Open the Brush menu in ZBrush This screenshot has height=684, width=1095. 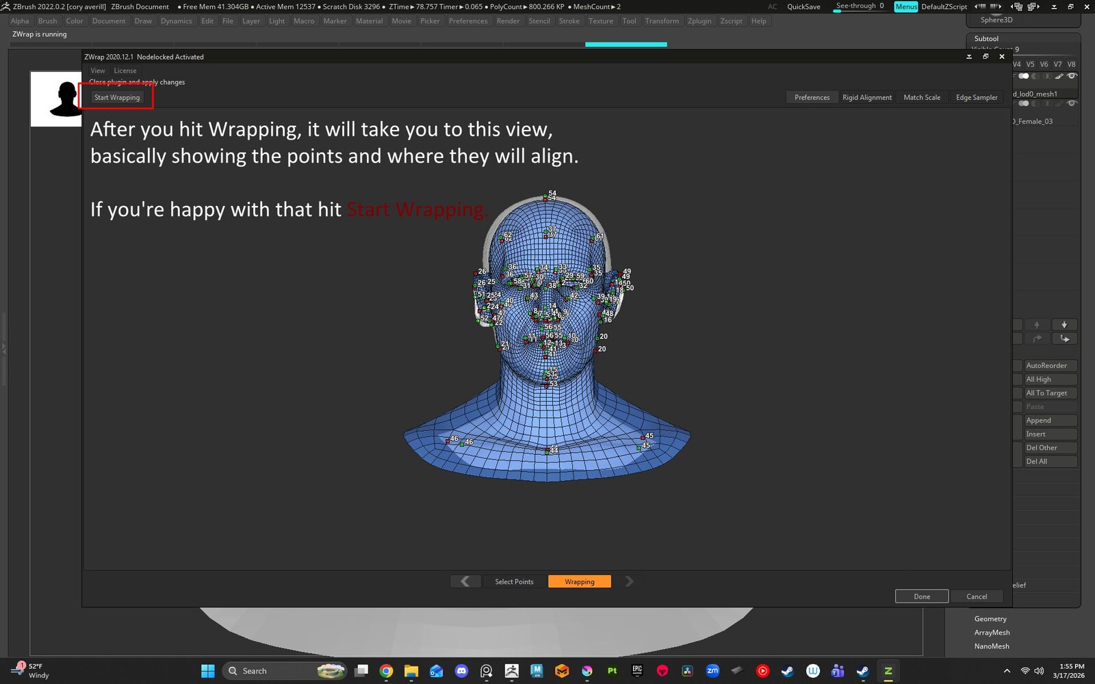tap(47, 21)
